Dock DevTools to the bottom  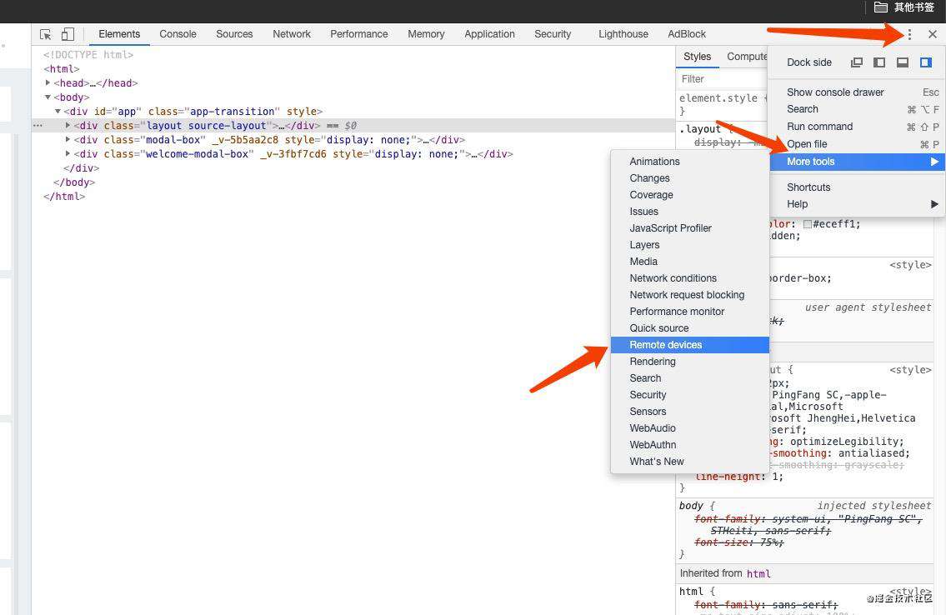903,62
